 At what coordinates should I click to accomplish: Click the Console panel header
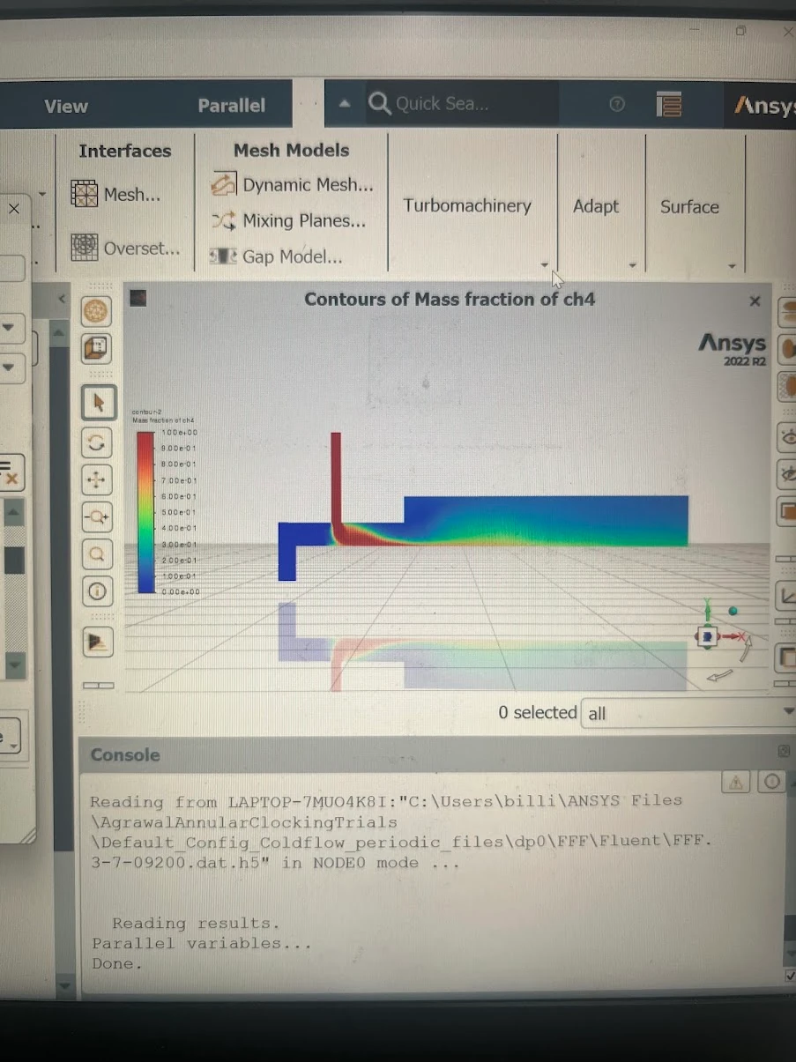coord(436,755)
